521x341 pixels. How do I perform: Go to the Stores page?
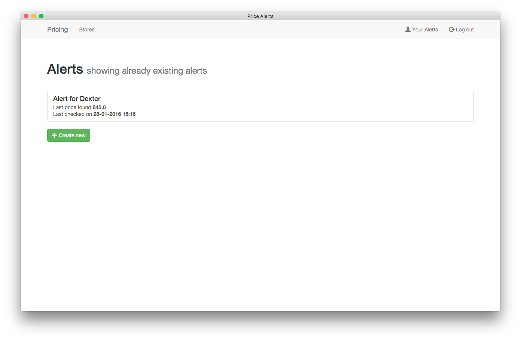point(87,30)
